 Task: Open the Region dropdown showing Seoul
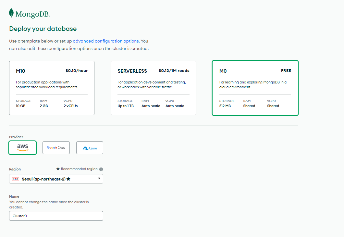tap(56, 179)
